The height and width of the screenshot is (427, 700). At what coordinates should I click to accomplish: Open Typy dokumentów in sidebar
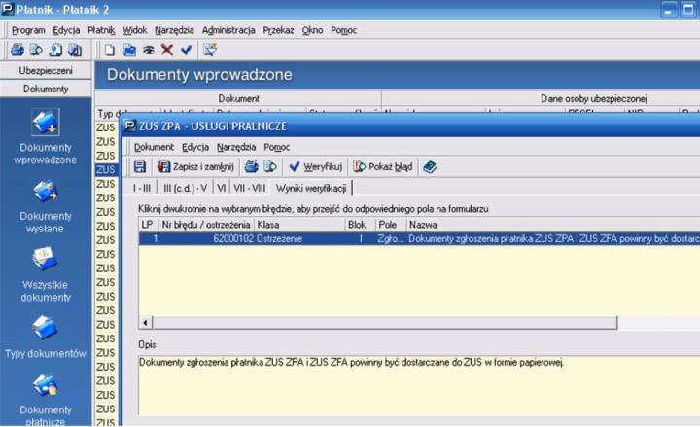pyautogui.click(x=46, y=334)
